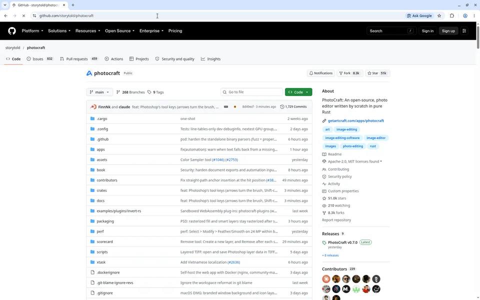Click the first contributor avatar
480x300 pixels.
[326, 279]
